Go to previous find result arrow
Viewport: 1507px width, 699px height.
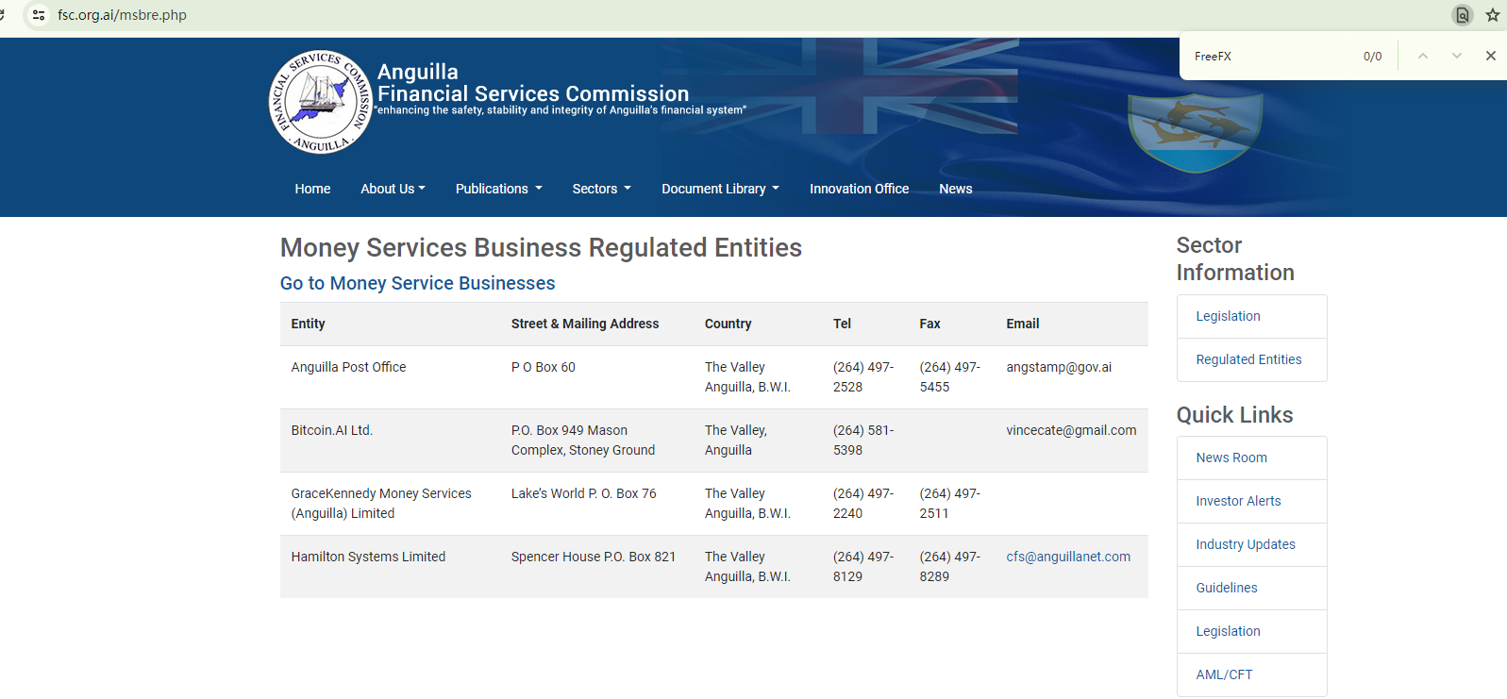(1422, 57)
